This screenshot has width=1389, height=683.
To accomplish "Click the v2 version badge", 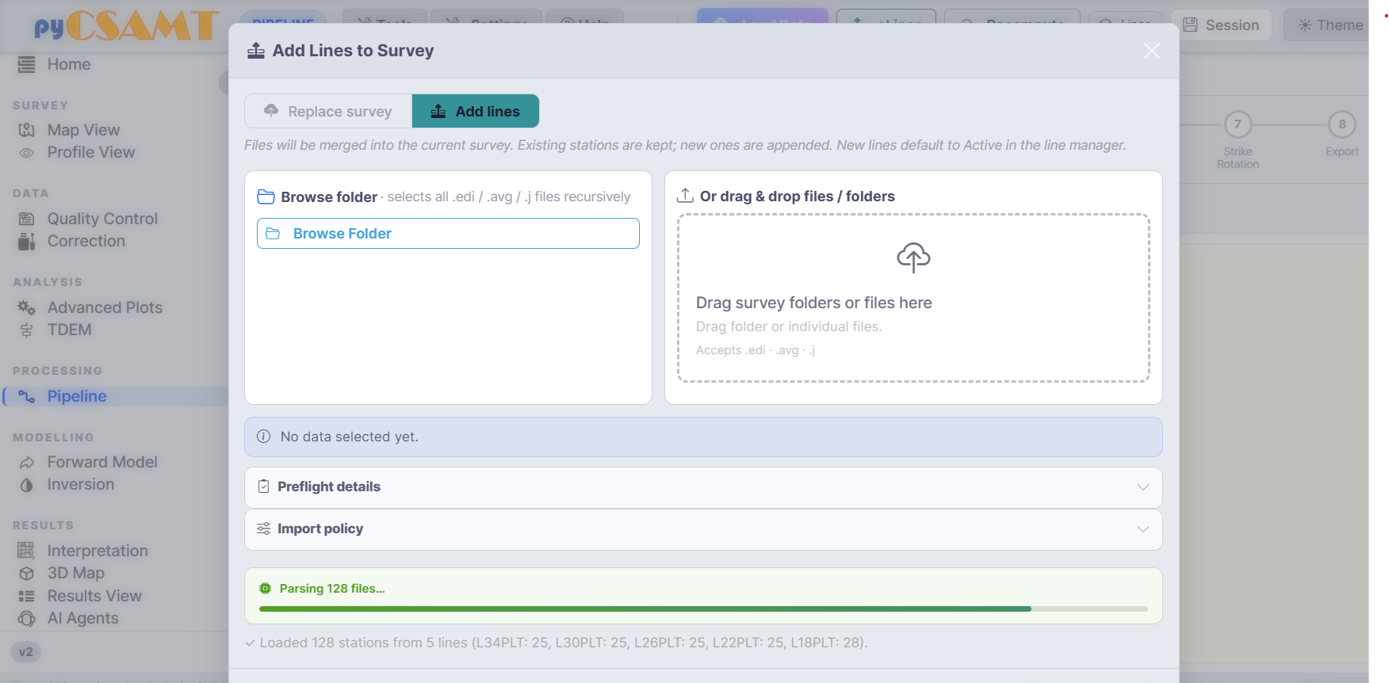I will point(25,652).
